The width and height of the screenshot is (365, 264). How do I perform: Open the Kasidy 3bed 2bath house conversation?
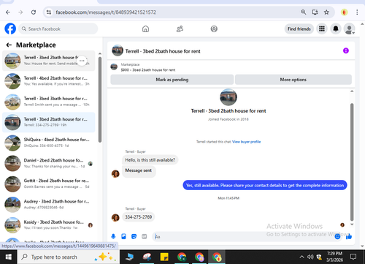point(48,225)
